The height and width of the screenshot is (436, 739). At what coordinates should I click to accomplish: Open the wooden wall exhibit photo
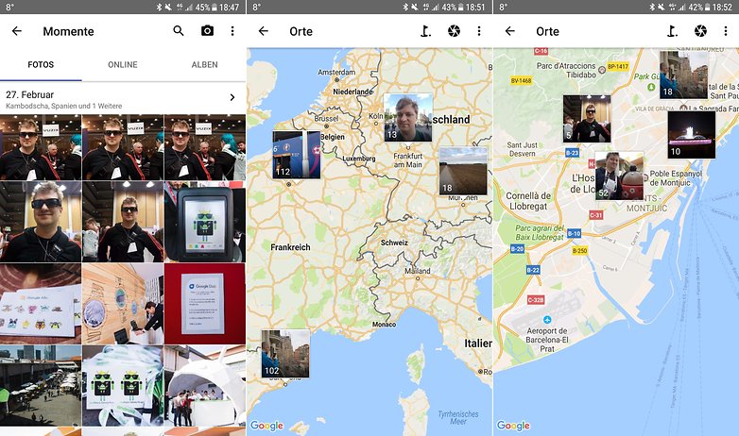coord(123,304)
